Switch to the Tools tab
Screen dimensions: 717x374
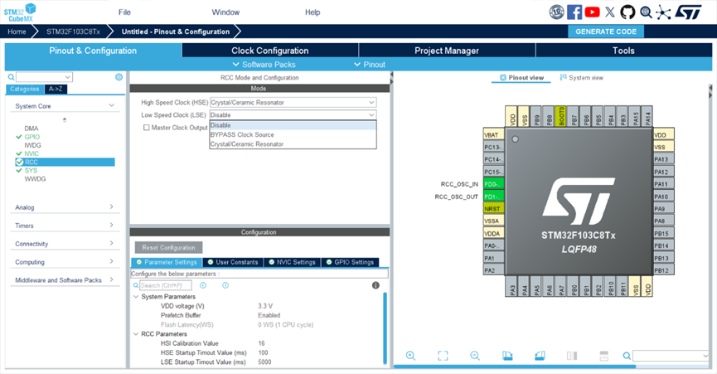click(x=623, y=51)
